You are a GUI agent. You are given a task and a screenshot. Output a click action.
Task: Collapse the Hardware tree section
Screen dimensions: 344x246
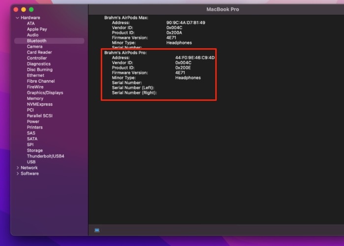point(18,18)
